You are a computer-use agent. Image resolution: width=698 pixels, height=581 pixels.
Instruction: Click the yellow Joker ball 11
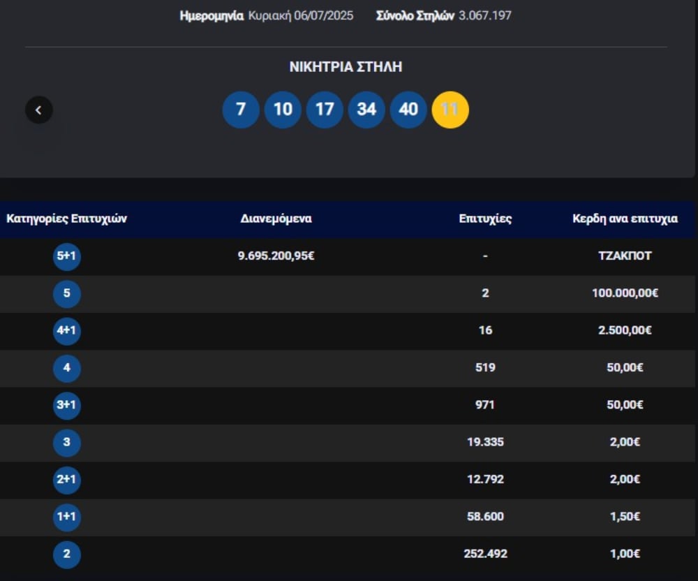tap(450, 110)
